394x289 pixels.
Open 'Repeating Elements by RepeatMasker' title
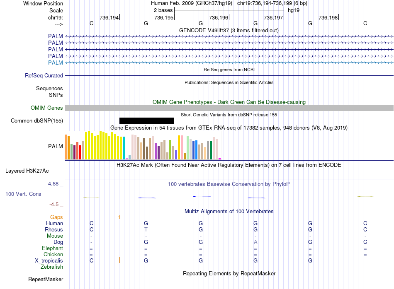tap(229, 273)
